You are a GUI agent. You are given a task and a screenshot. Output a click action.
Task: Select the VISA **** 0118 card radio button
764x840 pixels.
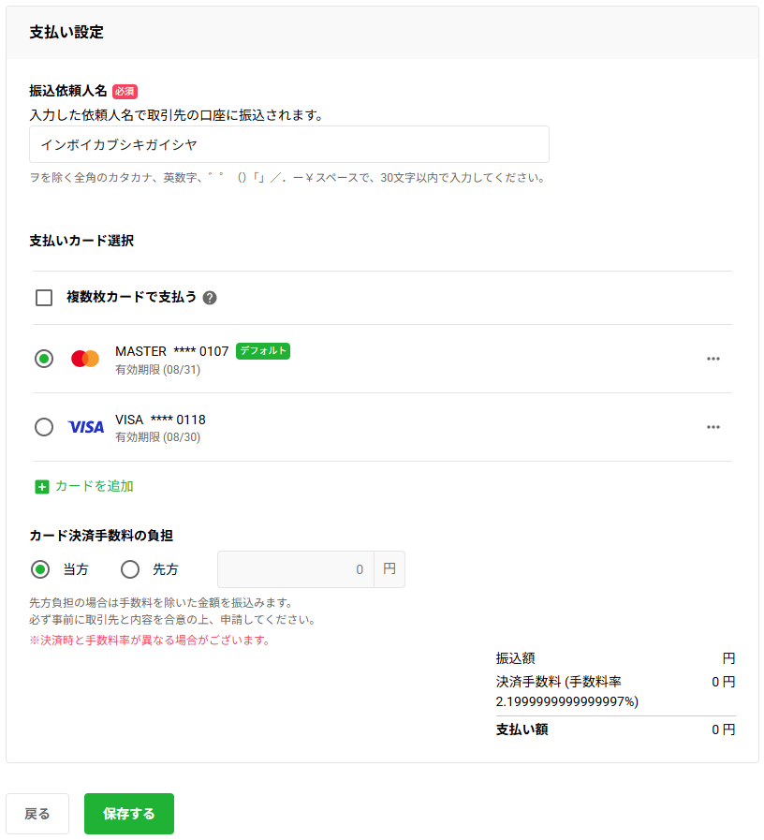click(x=44, y=427)
